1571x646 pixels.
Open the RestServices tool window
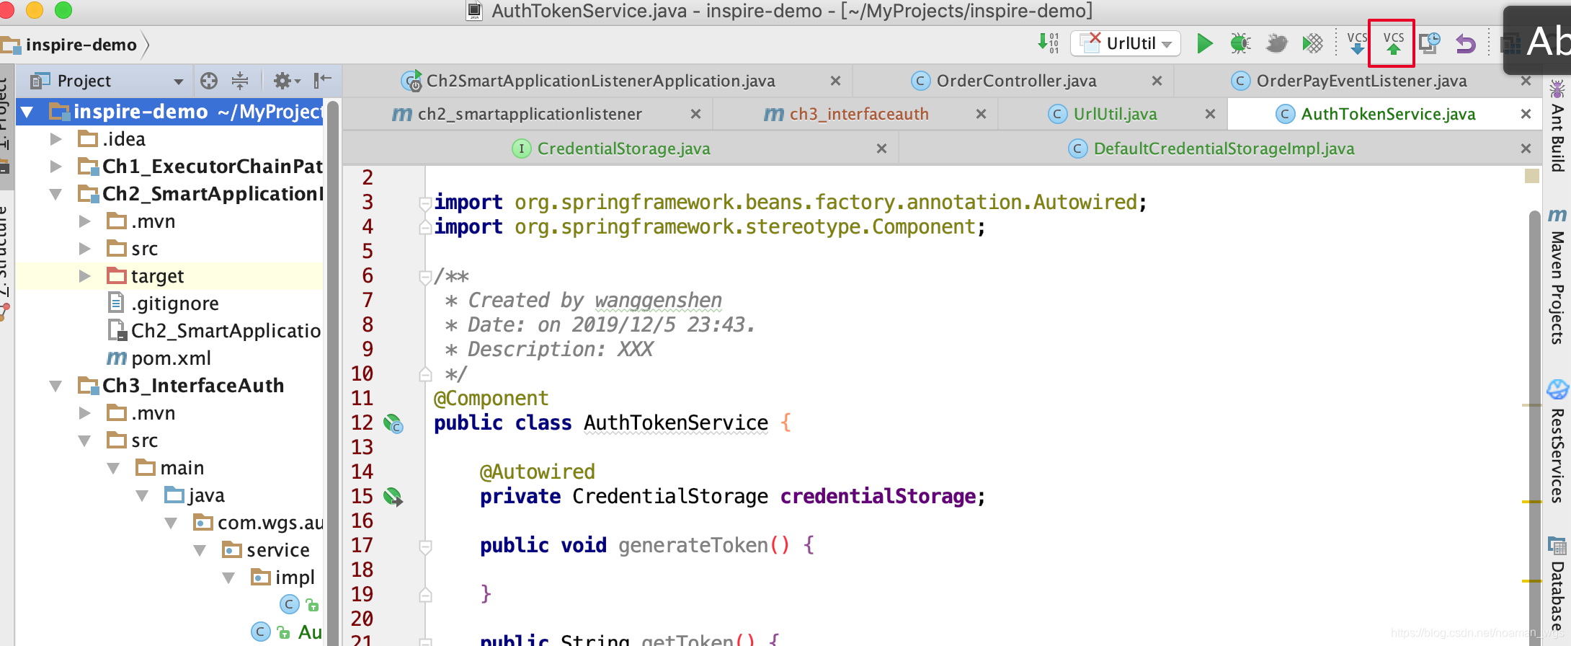pyautogui.click(x=1557, y=441)
